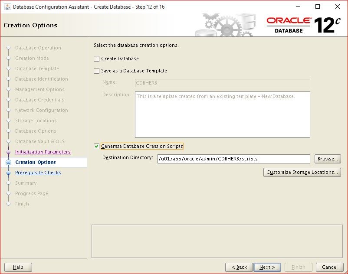The width and height of the screenshot is (348, 274).
Task: Click the Database Credentials step label
Action: coord(39,100)
